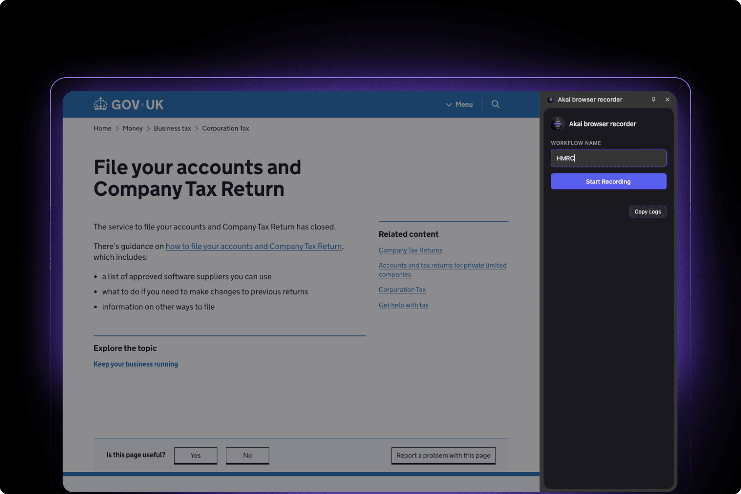
Task: Click the text 'a list of approved software suppliers you can use'
Action: (x=187, y=277)
